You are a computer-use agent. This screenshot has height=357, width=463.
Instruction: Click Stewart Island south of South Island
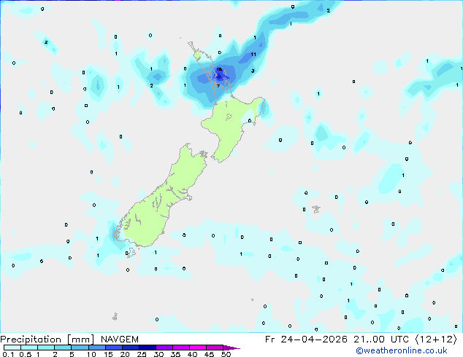click(x=131, y=253)
